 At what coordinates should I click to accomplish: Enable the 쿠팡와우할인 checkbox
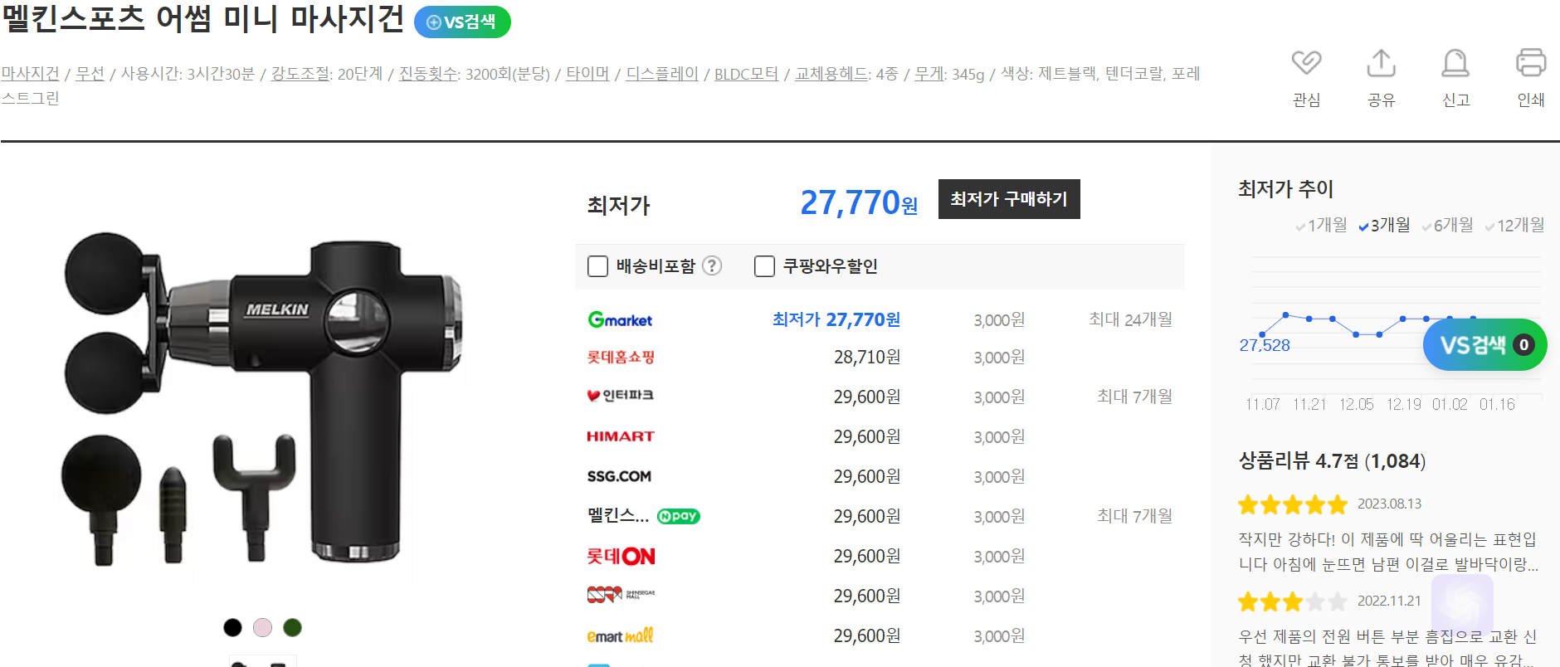[764, 266]
